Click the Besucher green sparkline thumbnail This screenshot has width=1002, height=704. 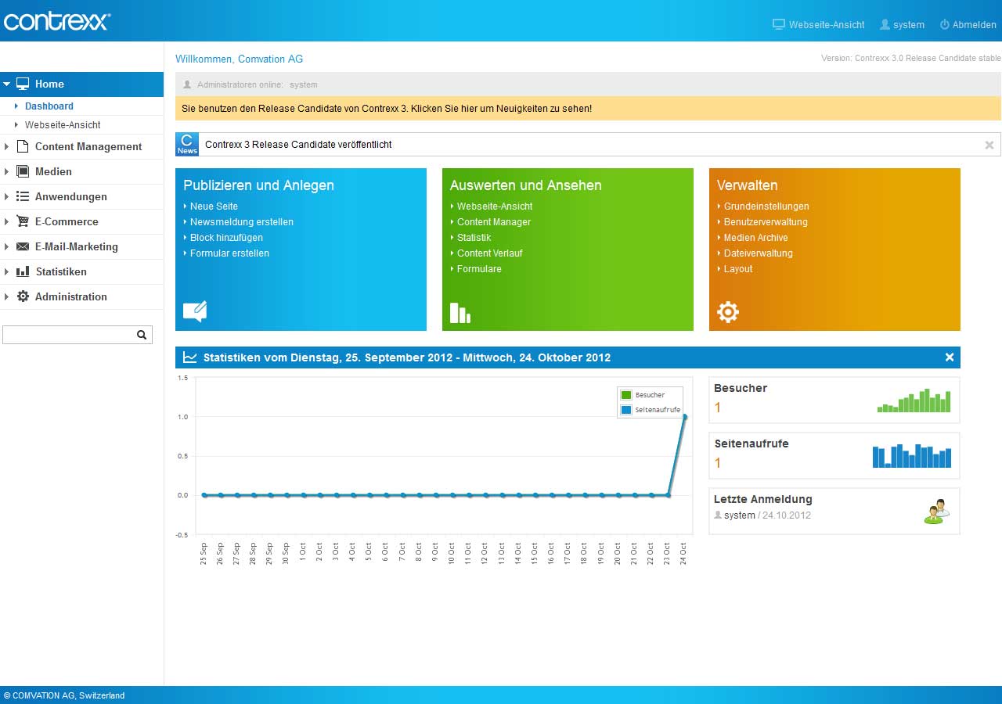point(914,400)
